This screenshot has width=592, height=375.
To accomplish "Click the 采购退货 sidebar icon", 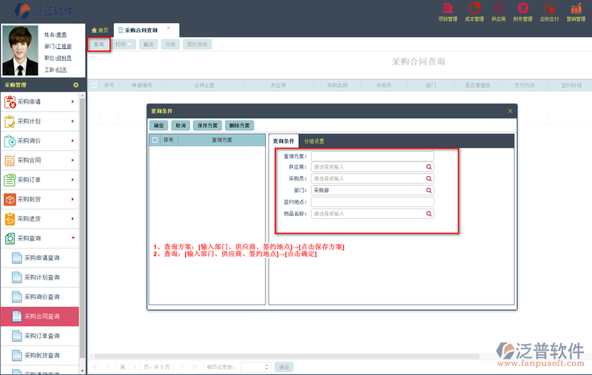I will (x=10, y=219).
